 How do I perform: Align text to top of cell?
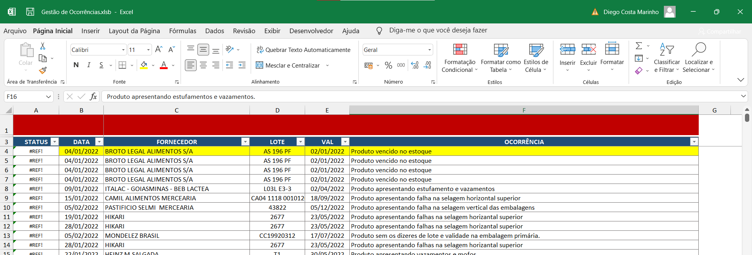[191, 49]
